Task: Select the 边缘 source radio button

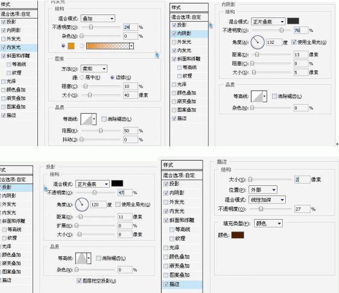Action: 112,78
